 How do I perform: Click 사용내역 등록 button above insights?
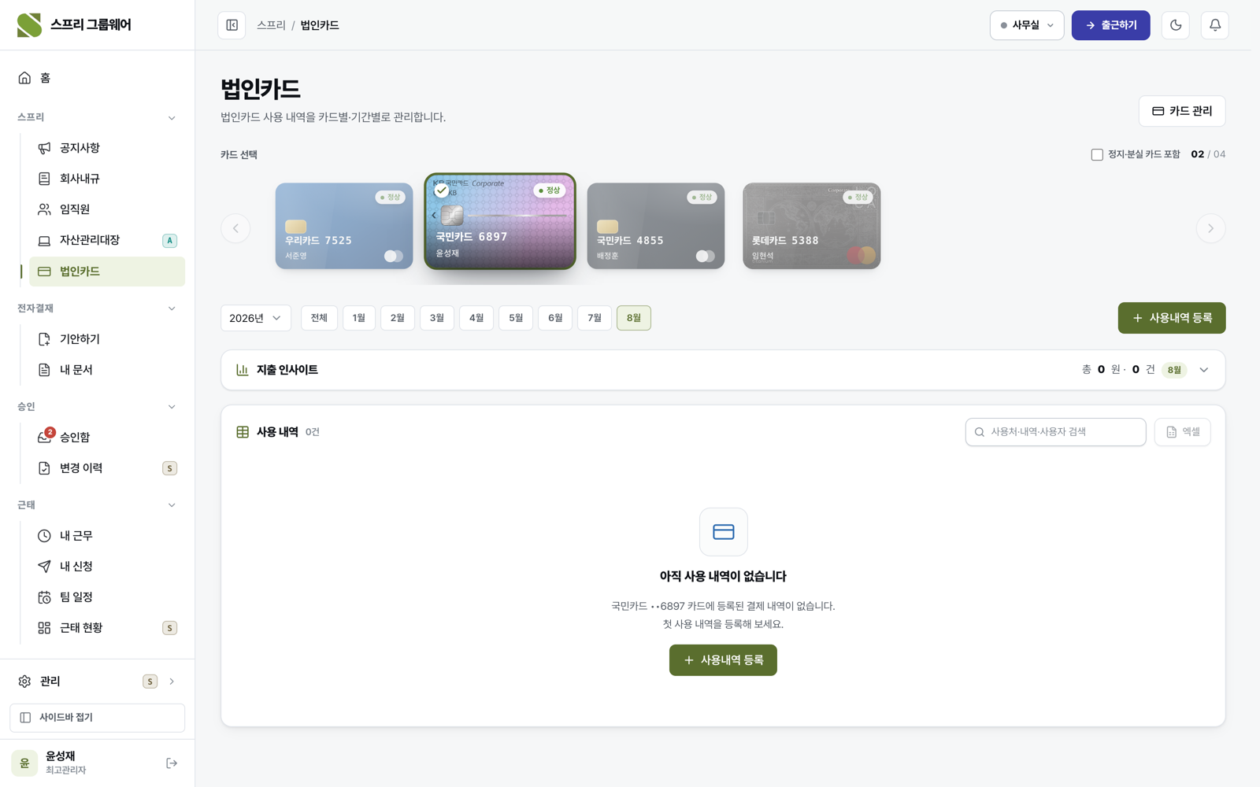pyautogui.click(x=1172, y=318)
